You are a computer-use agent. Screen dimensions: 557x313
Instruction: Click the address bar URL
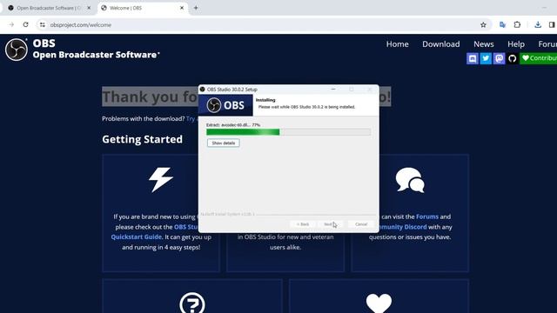(81, 25)
